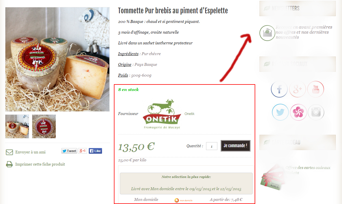342x204 pixels.
Task: Share the product with the Tweet button
Action: (69, 151)
